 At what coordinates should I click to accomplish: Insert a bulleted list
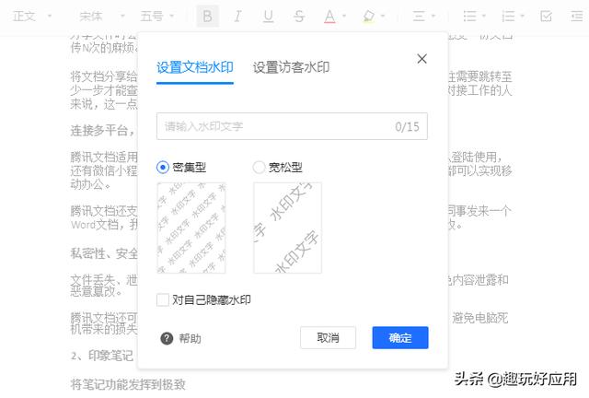click(x=470, y=16)
